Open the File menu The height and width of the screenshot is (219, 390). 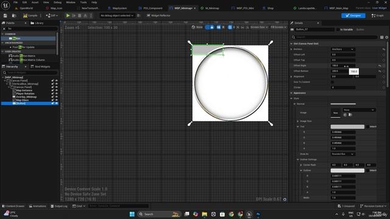[15, 2]
